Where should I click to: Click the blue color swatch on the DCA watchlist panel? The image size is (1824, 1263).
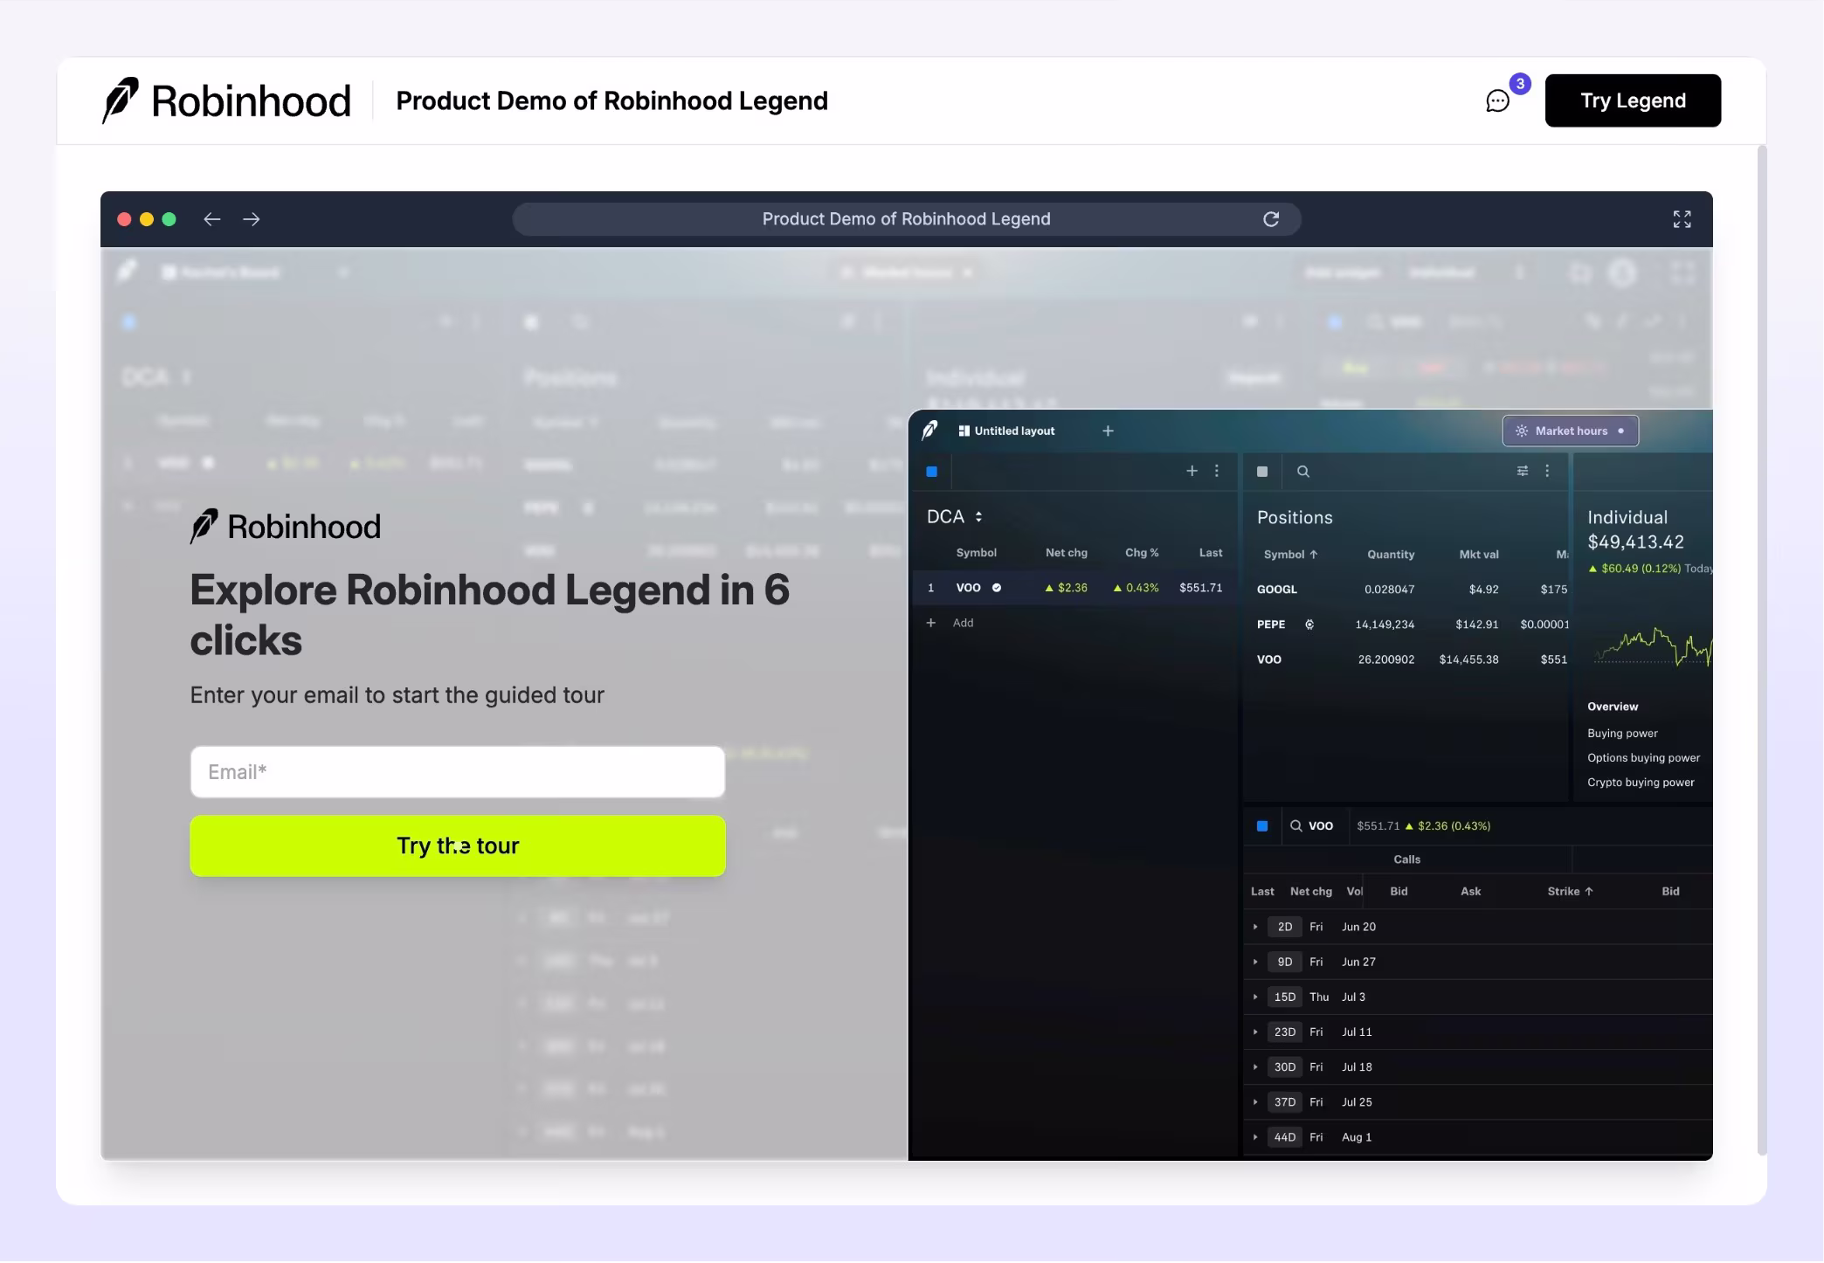(x=931, y=471)
